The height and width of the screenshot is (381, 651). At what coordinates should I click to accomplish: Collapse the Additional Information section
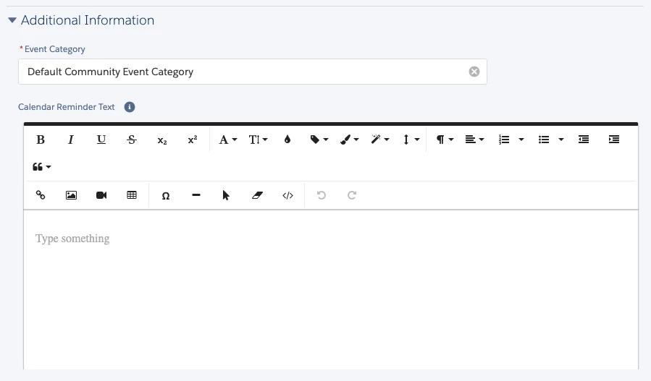[12, 20]
